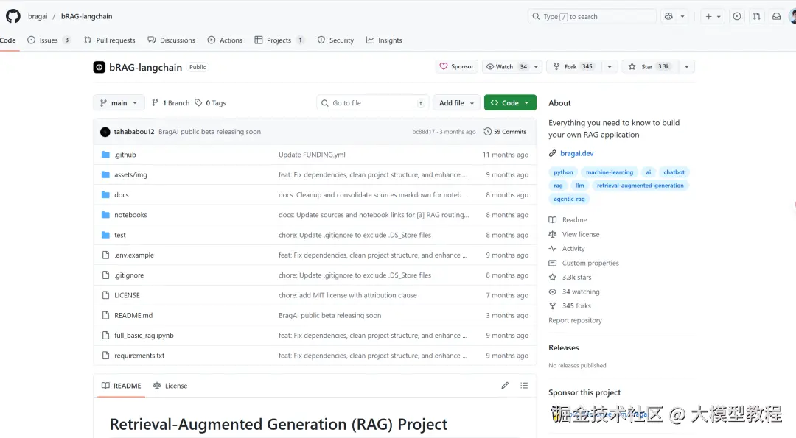
Task: Expand the Add file dropdown
Action: pyautogui.click(x=456, y=103)
